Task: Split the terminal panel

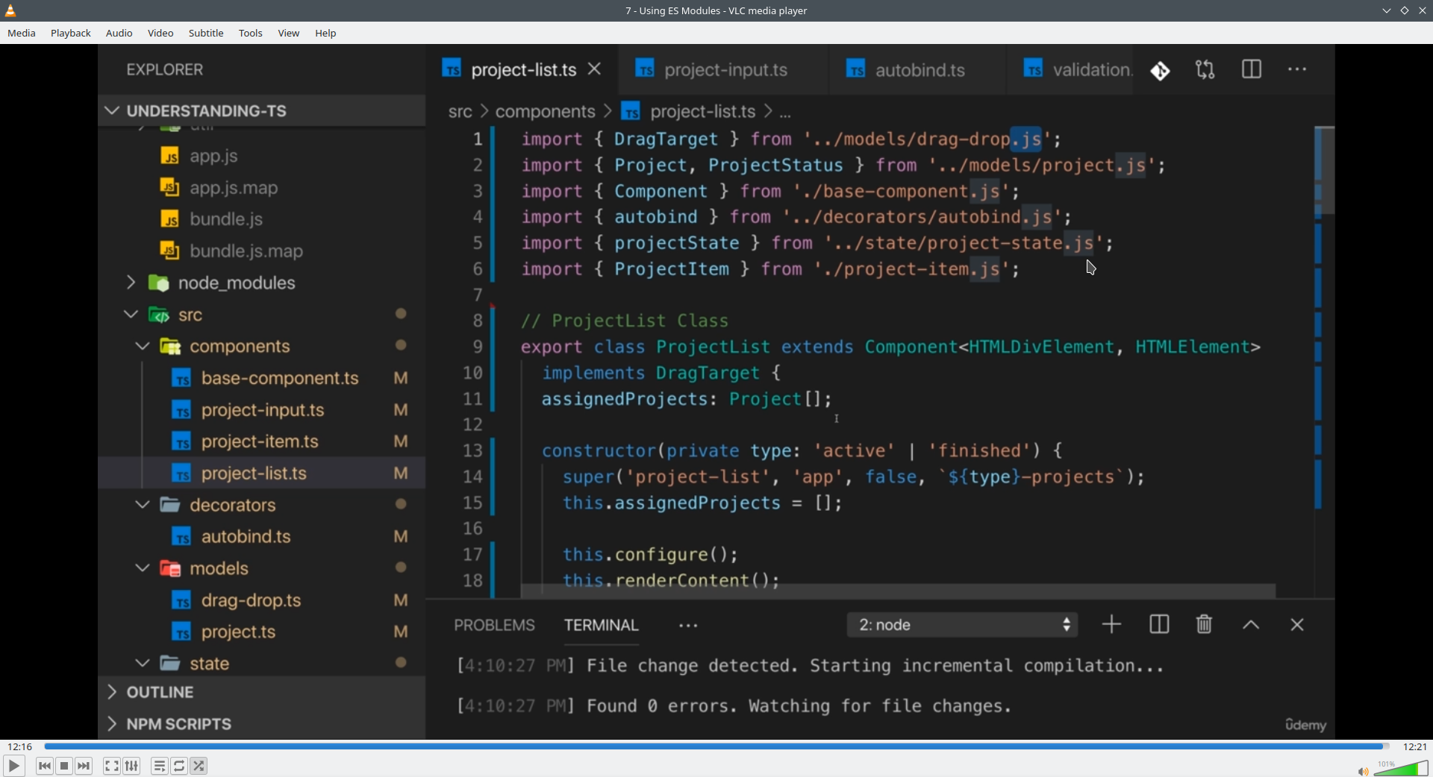Action: click(x=1159, y=624)
